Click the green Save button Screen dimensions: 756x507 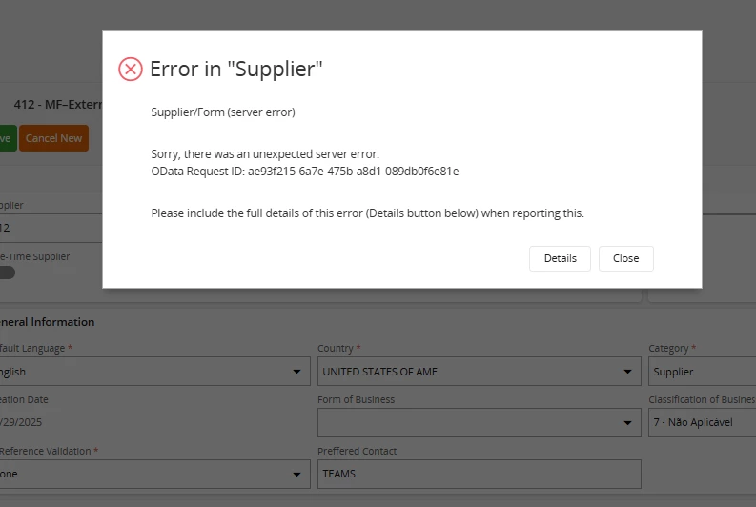(x=8, y=138)
